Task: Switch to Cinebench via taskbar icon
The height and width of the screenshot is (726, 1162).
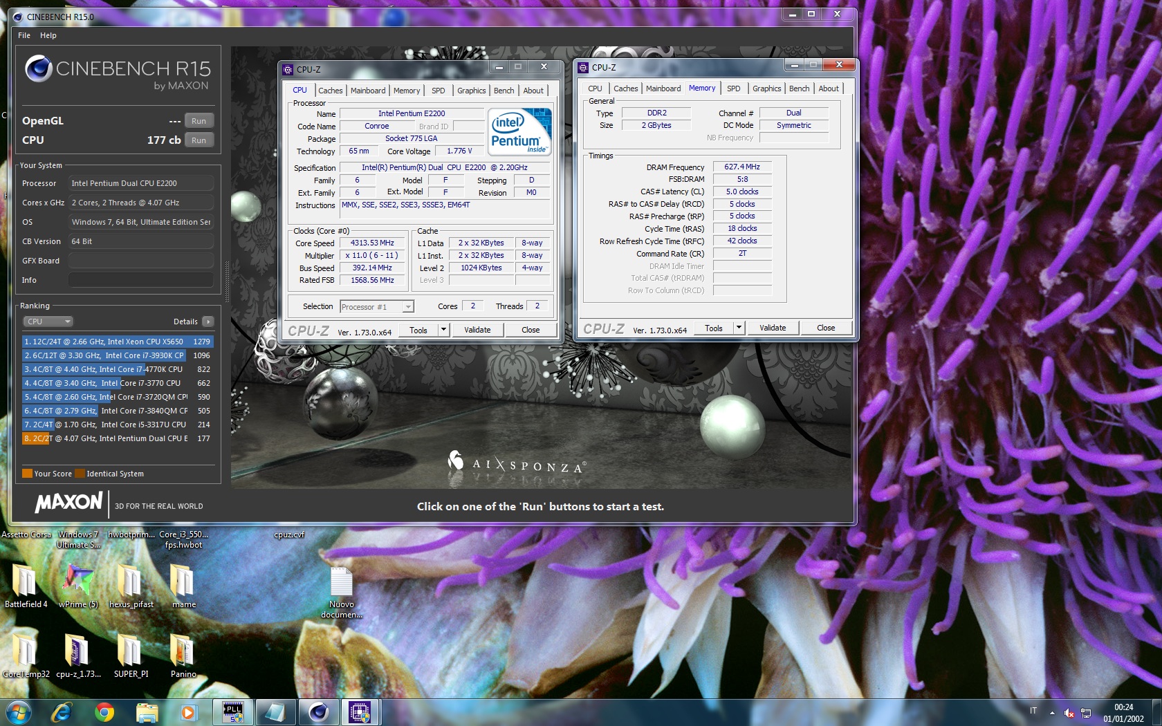Action: tap(318, 712)
